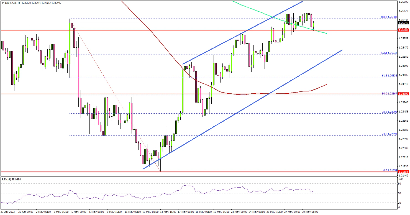Select the 100.0 Fibonacci level label
410x215 pixels.
pyautogui.click(x=388, y=17)
